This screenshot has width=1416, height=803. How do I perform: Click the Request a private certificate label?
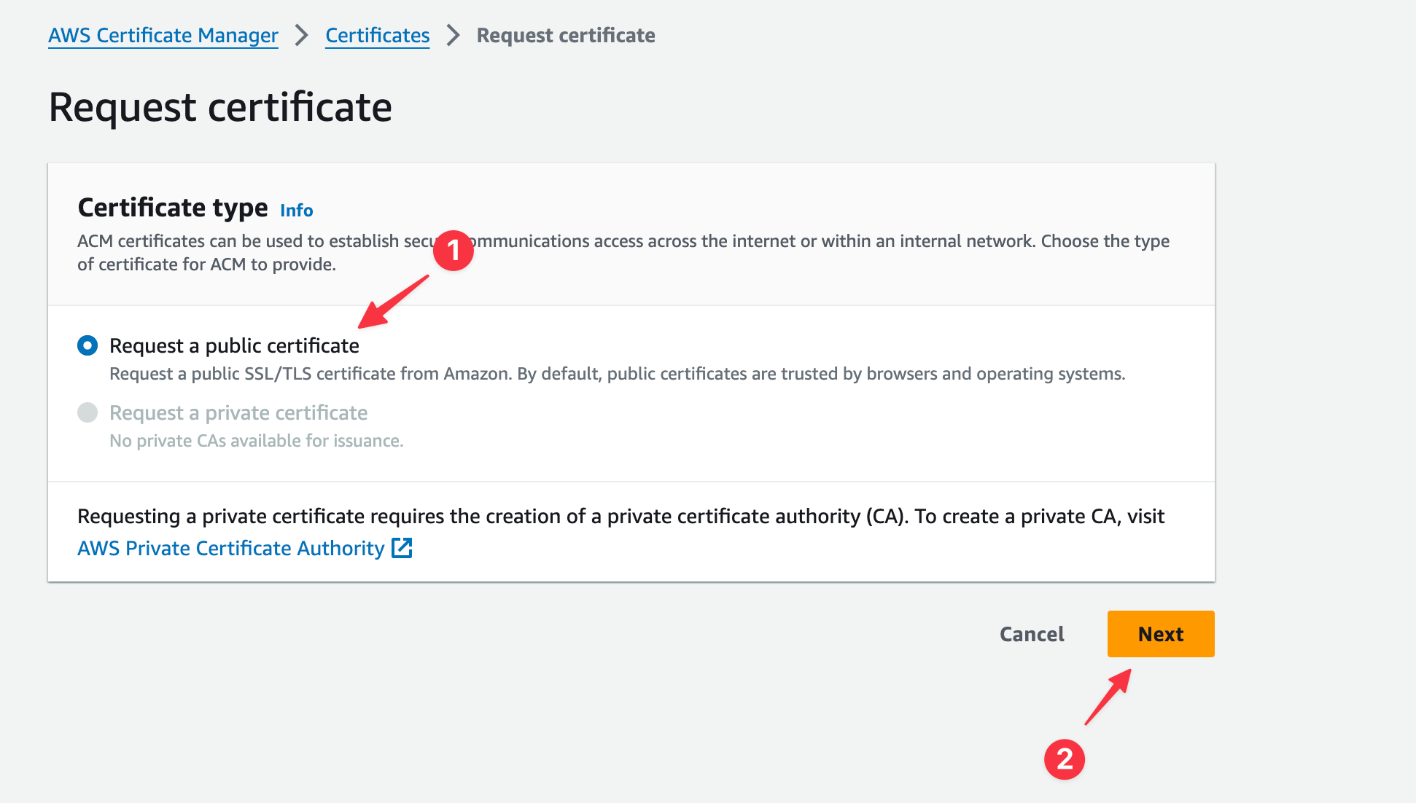click(238, 412)
